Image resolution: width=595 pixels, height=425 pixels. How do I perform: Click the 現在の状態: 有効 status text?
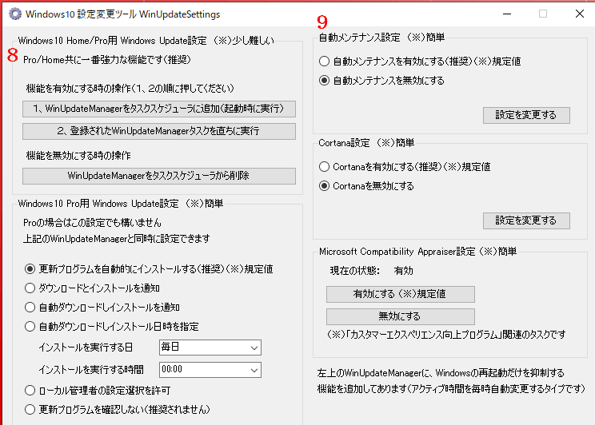[372, 271]
